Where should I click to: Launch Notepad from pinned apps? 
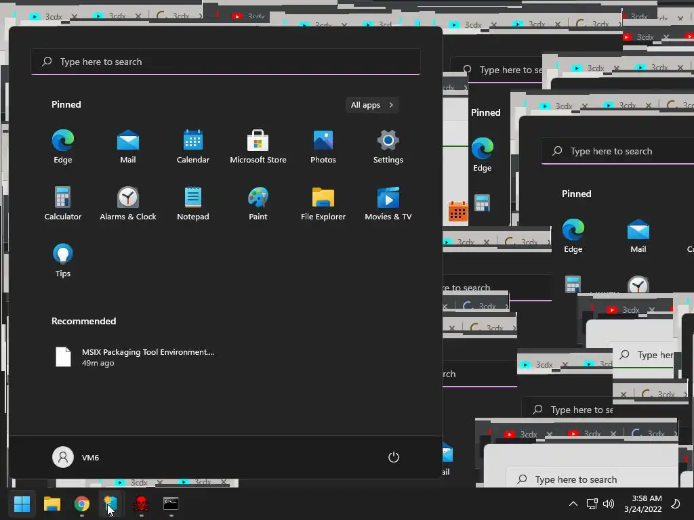tap(193, 204)
